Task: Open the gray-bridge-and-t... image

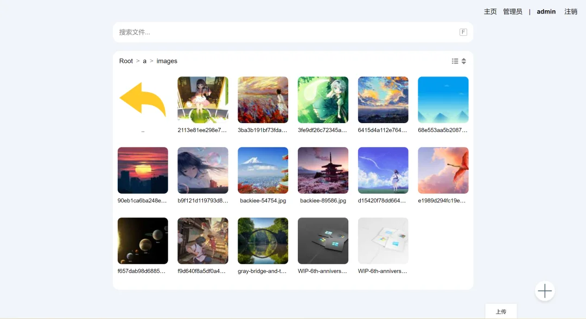Action: pos(263,241)
